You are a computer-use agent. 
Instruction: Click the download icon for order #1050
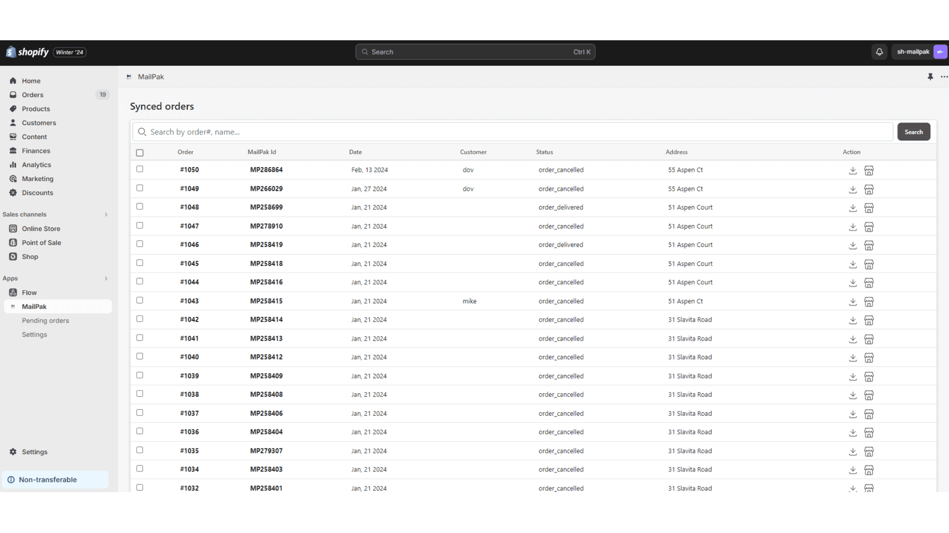[x=852, y=171]
